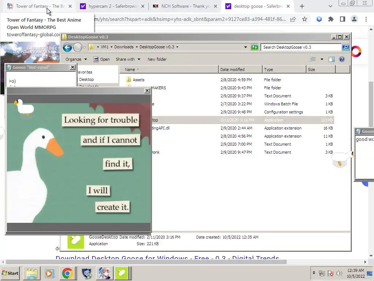Image resolution: width=374 pixels, height=281 pixels.
Task: Close the NCH Software tab
Action: tap(215, 7)
